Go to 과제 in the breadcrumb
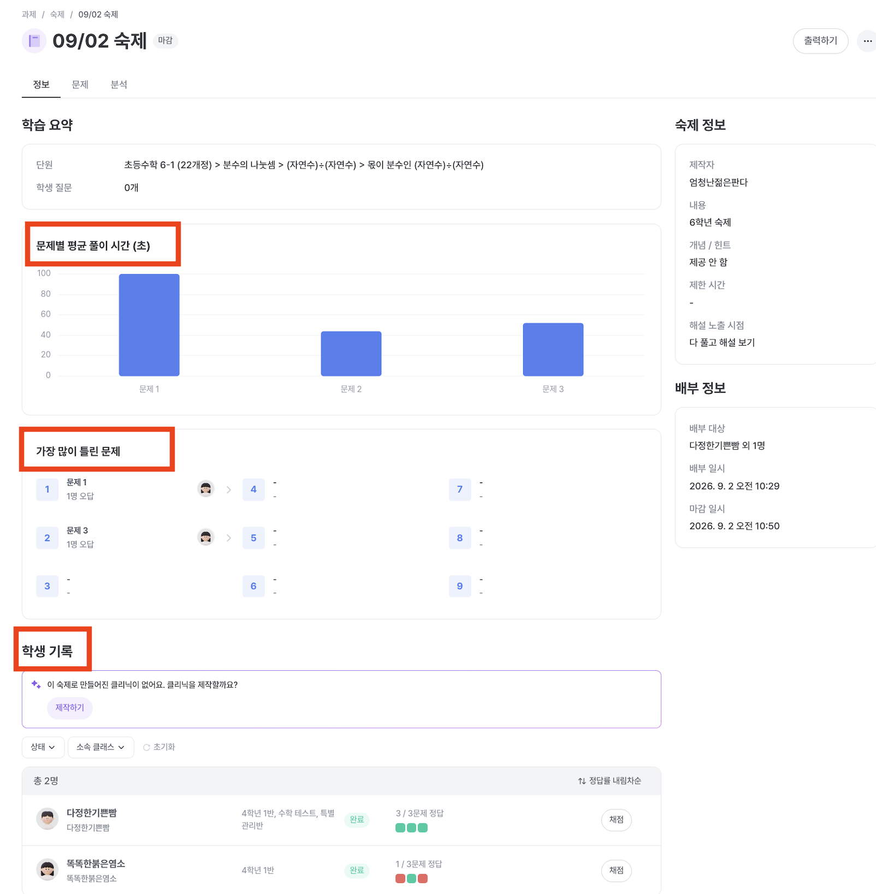This screenshot has height=894, width=876. 29,14
